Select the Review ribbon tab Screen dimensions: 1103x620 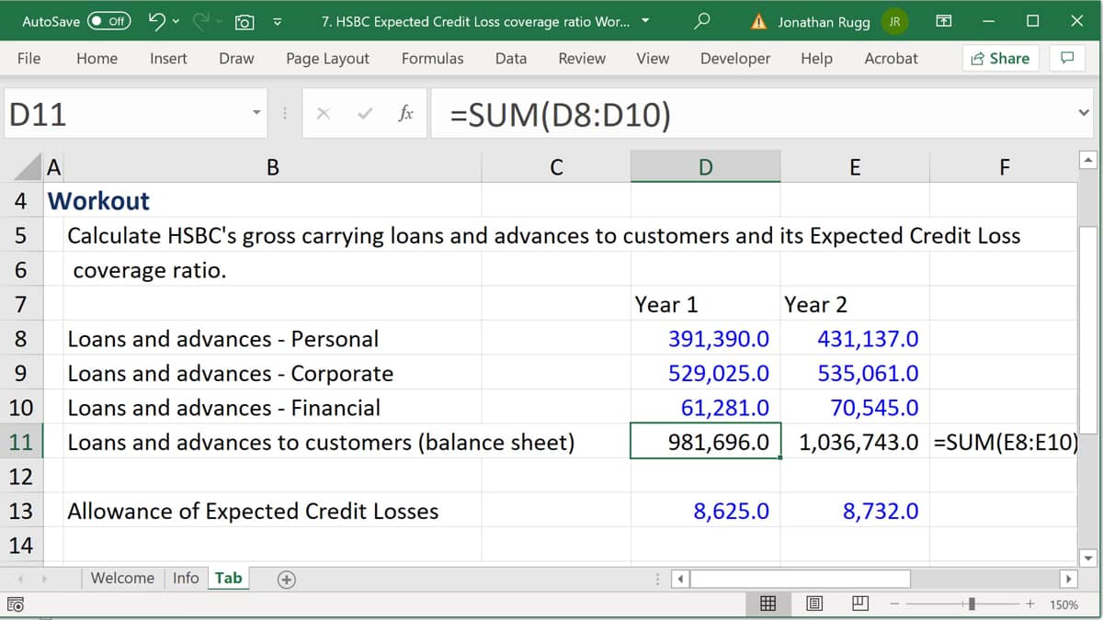582,58
